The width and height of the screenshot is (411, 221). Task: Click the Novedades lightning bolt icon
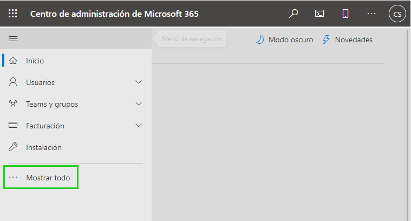[x=326, y=40]
